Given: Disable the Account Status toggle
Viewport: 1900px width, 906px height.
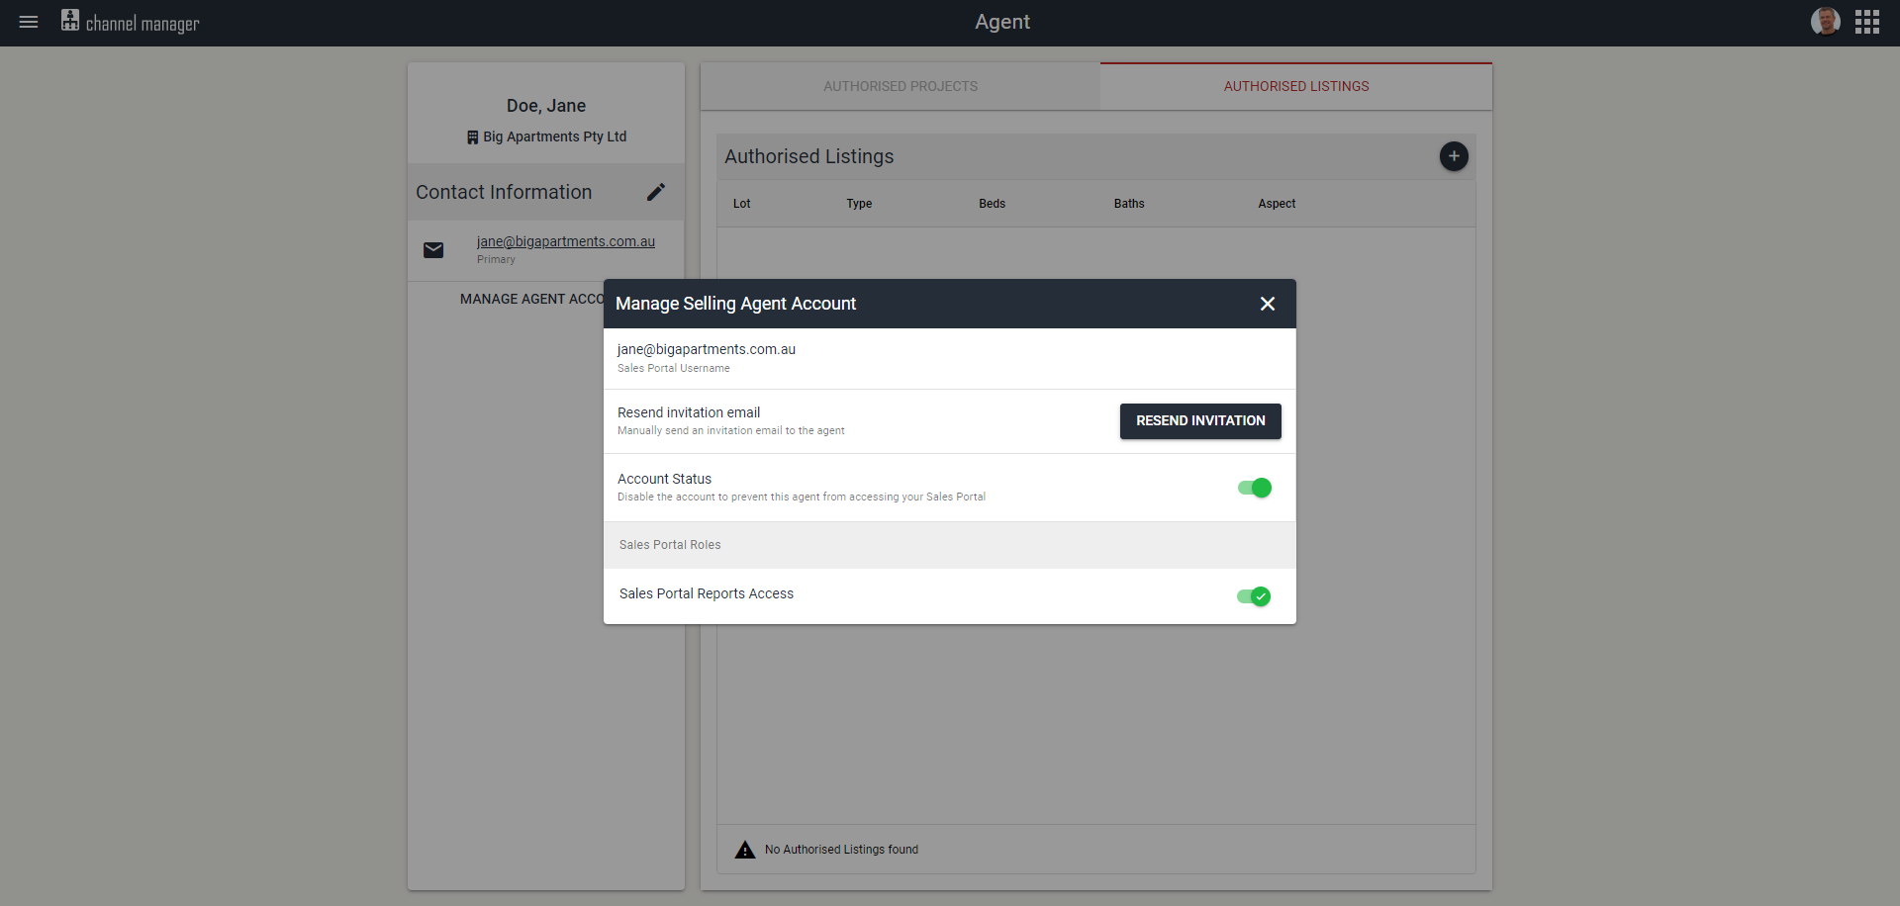Looking at the screenshot, I should [1254, 488].
